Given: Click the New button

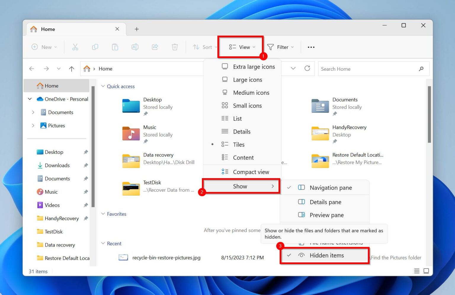Looking at the screenshot, I should (44, 47).
